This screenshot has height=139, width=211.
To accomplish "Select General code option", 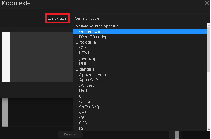I will click(91, 32).
